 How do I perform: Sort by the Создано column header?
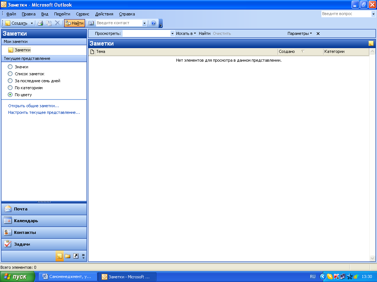pos(300,51)
